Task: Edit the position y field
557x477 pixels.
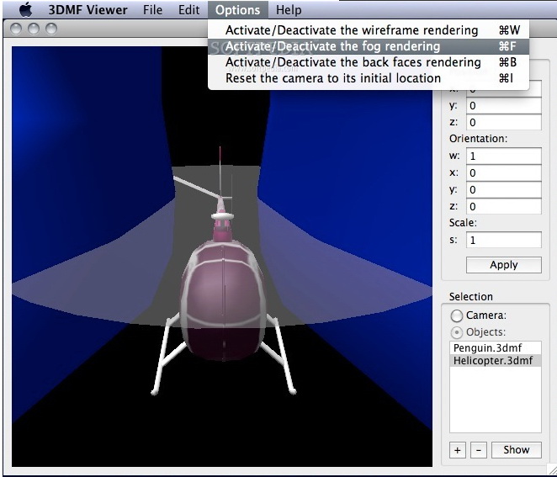Action: click(504, 106)
